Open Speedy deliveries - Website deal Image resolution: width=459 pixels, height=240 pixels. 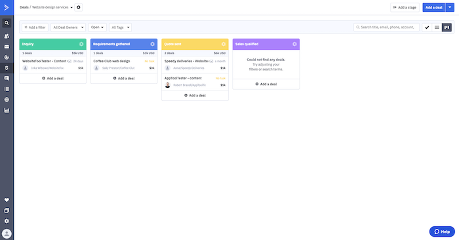click(187, 61)
